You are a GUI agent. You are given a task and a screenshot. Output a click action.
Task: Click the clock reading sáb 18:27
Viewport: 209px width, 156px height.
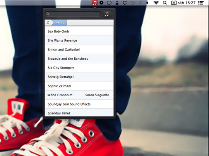(187, 3)
